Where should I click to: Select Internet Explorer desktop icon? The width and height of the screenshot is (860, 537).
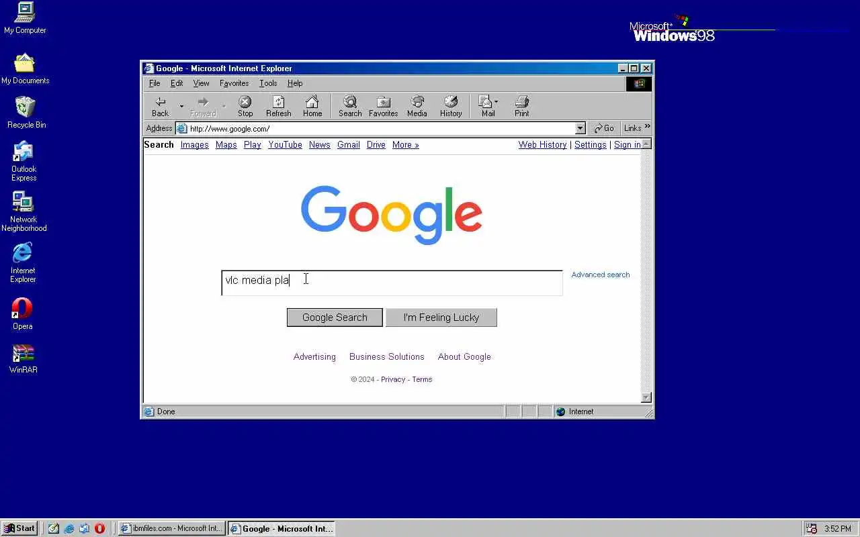[23, 262]
